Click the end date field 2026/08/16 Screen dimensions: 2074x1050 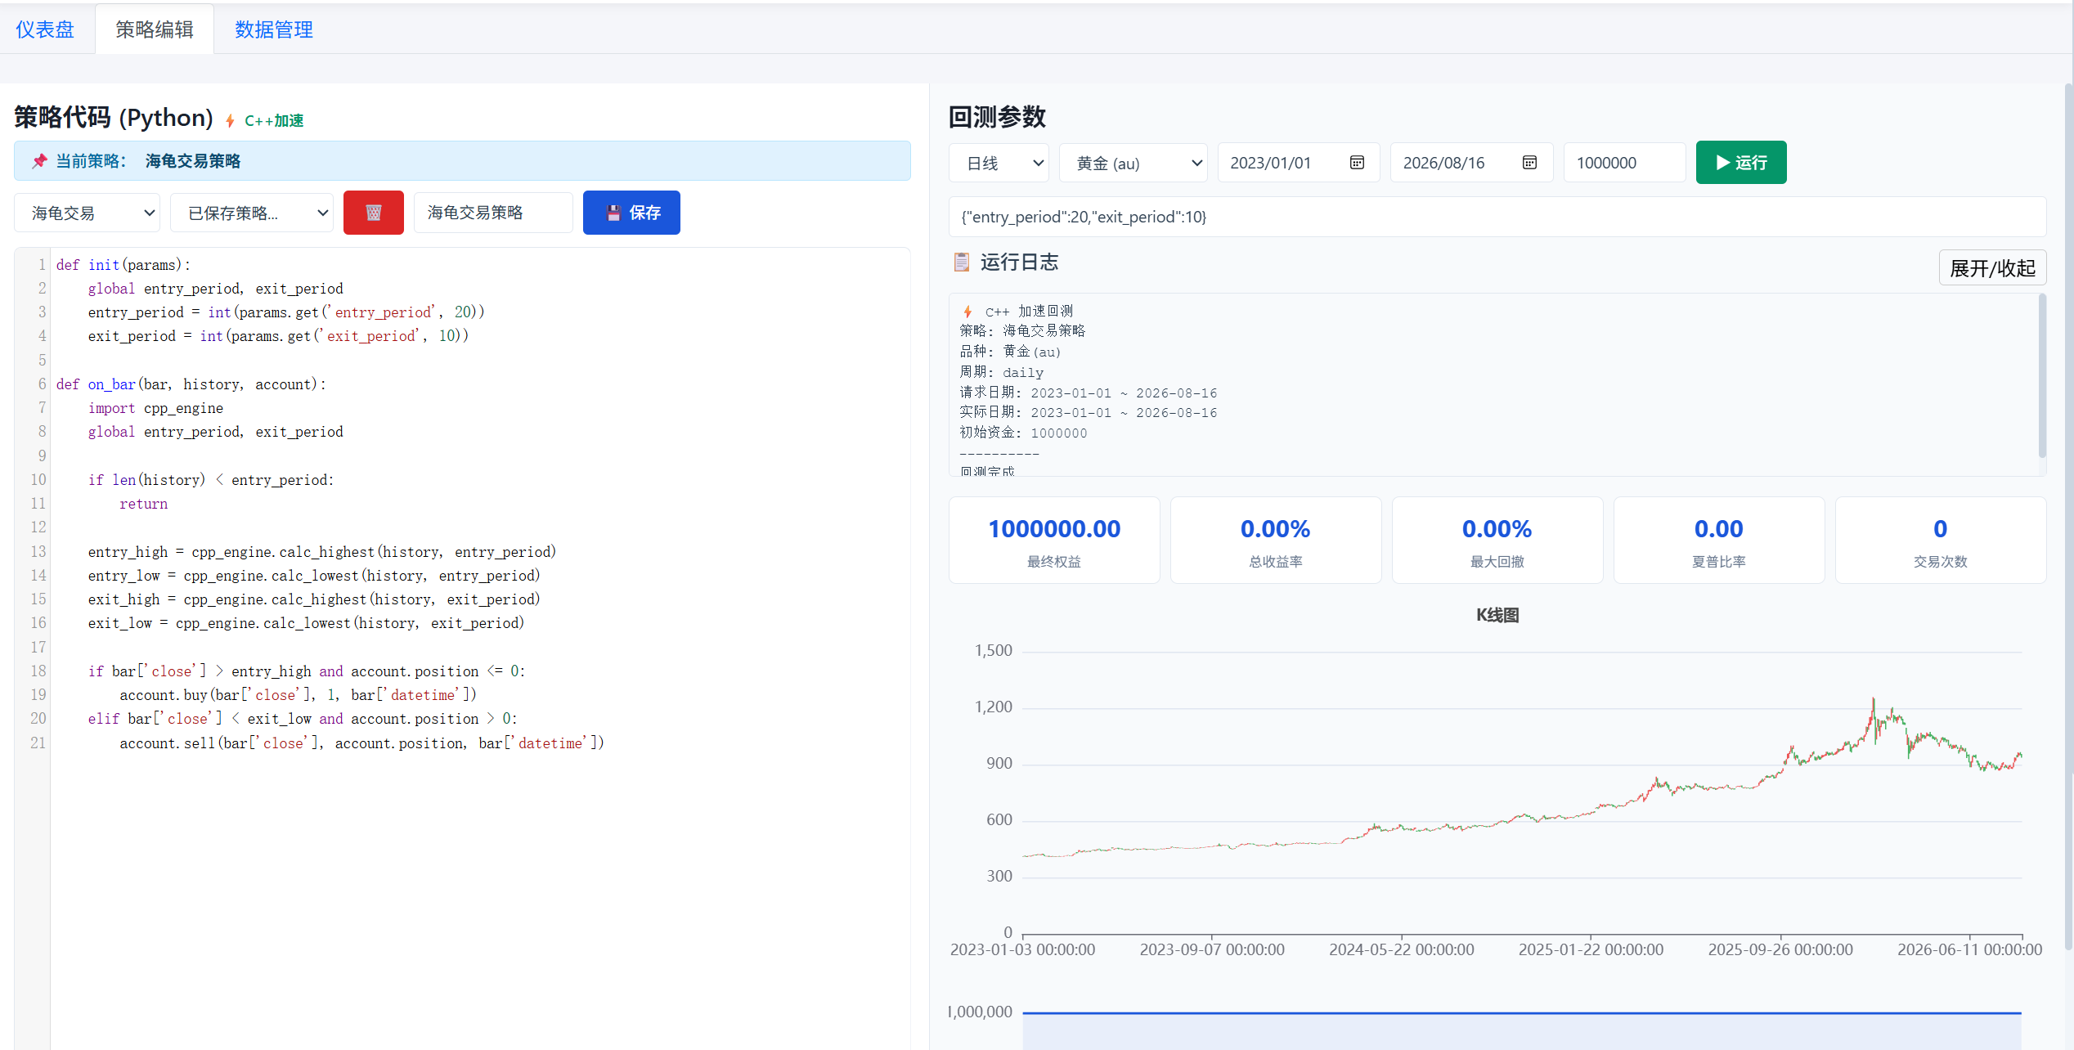1471,163
